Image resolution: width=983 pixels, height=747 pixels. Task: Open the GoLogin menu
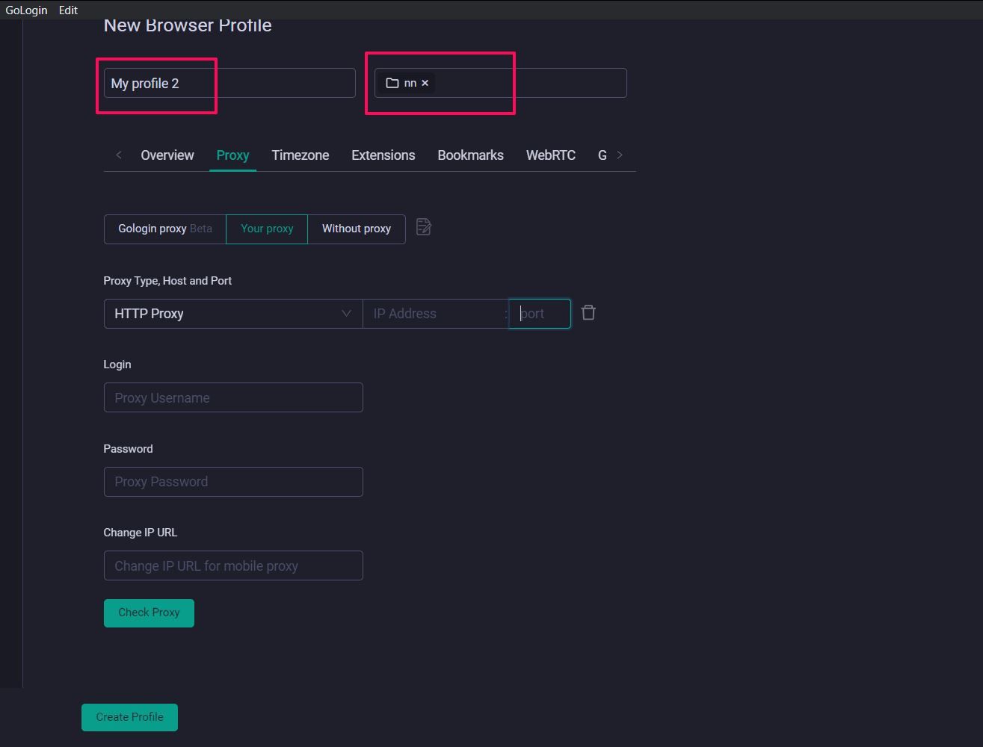click(26, 10)
